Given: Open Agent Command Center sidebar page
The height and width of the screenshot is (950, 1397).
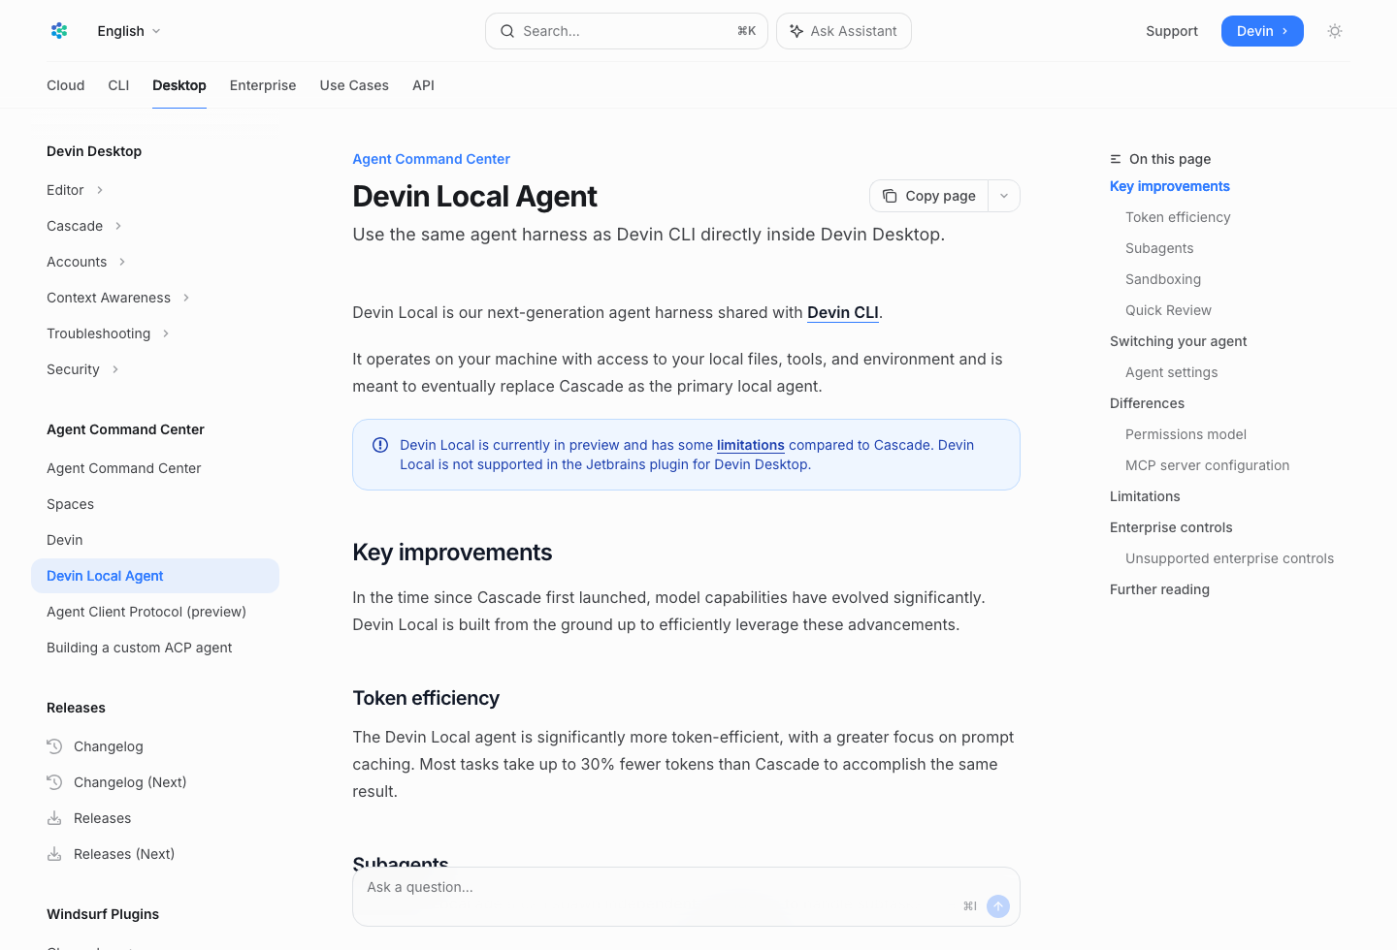Looking at the screenshot, I should click(124, 468).
